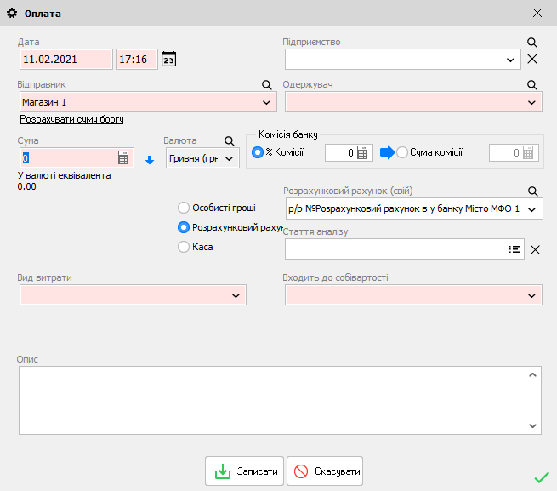557x491 pixels.
Task: Open list icon in Стаття аналізу field
Action: pyautogui.click(x=514, y=249)
